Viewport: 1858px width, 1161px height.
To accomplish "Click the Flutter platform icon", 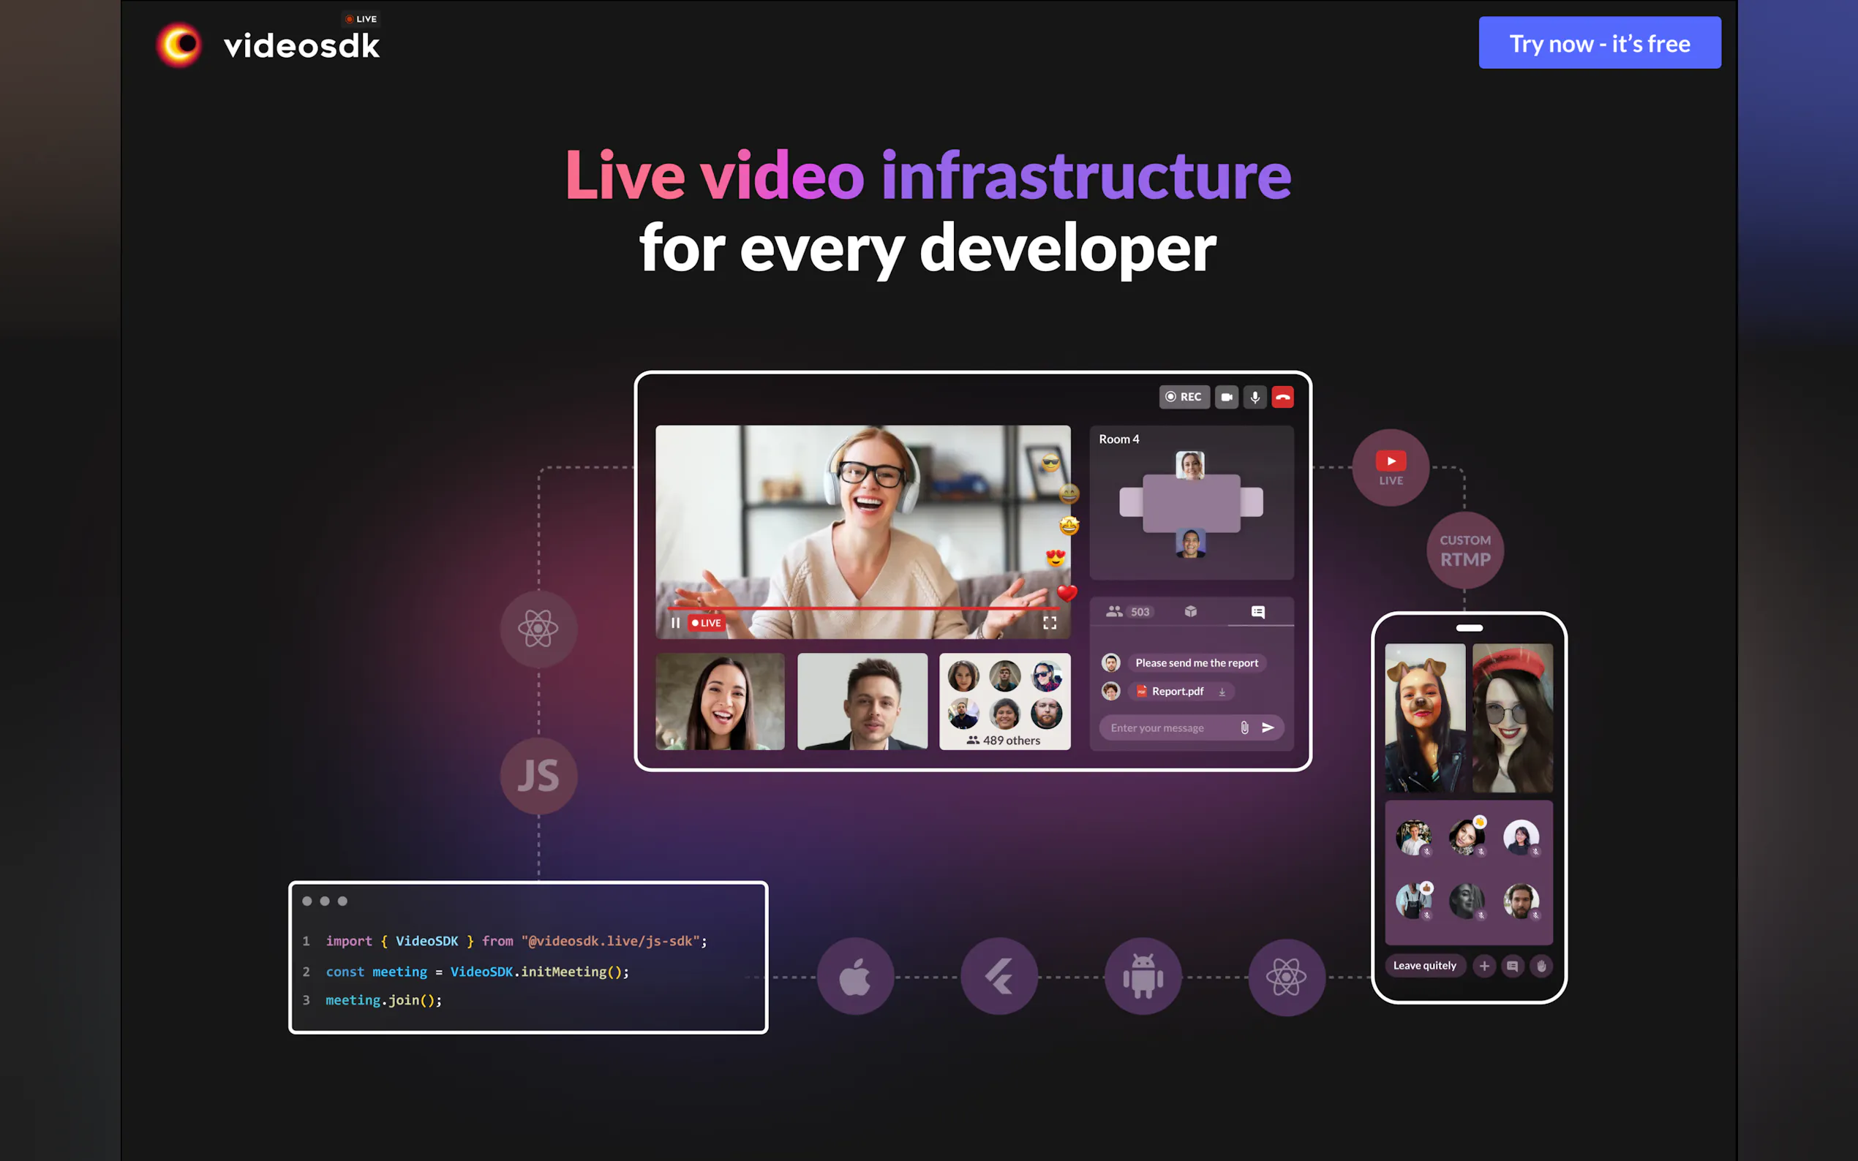I will pyautogui.click(x=998, y=977).
